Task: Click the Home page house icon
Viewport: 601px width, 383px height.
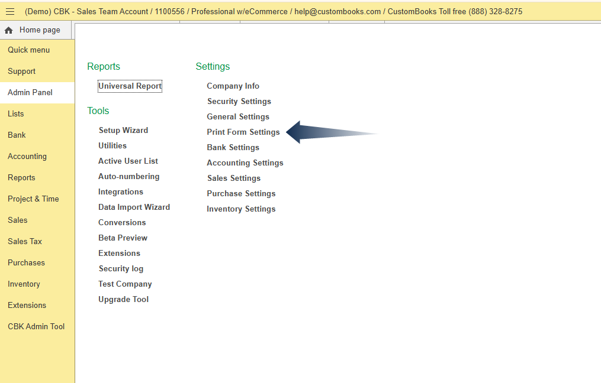Action: click(x=9, y=30)
